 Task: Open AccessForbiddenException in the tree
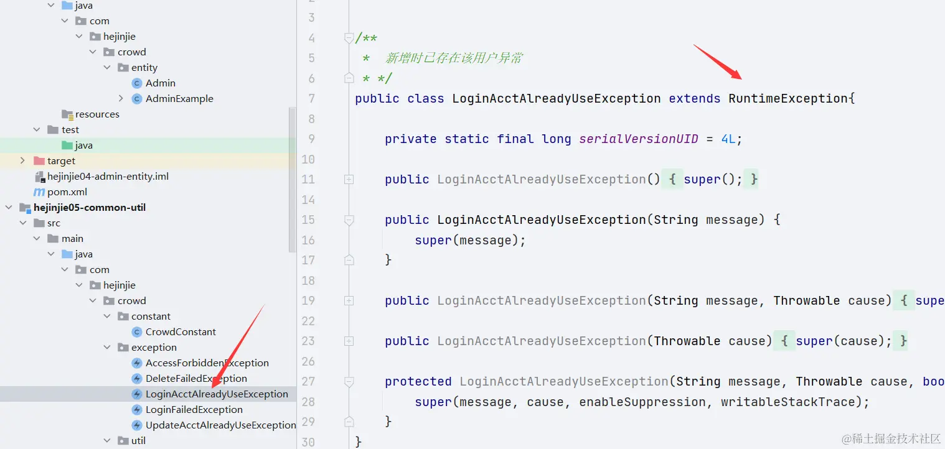[x=207, y=363]
